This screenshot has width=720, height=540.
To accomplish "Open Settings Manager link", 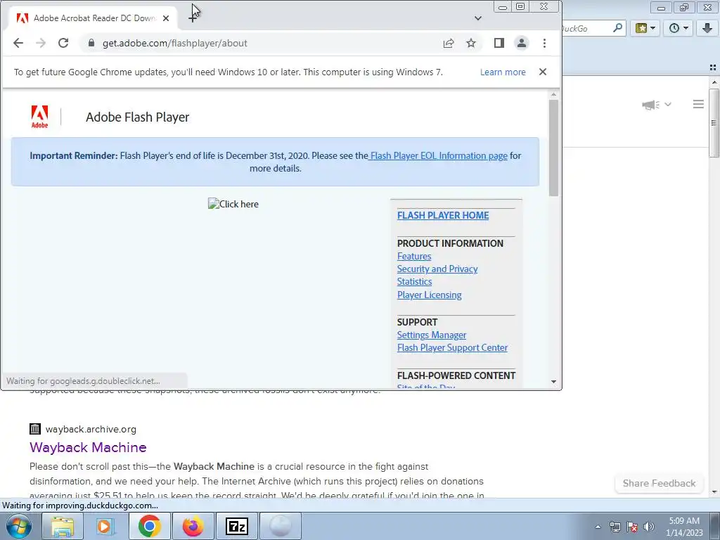I will tap(432, 335).
